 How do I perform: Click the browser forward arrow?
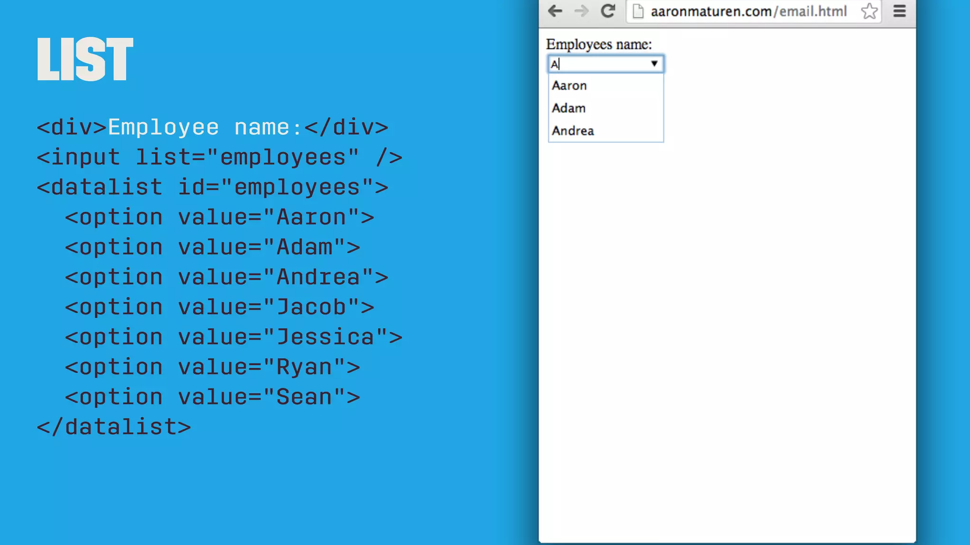581,11
